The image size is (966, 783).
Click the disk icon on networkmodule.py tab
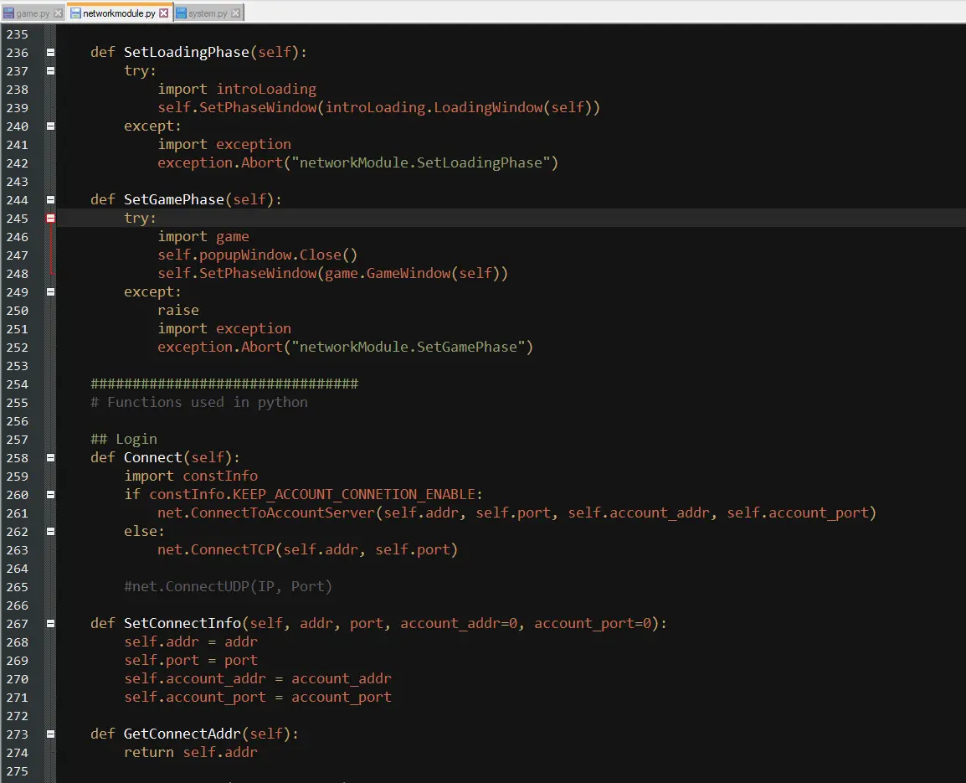point(75,13)
